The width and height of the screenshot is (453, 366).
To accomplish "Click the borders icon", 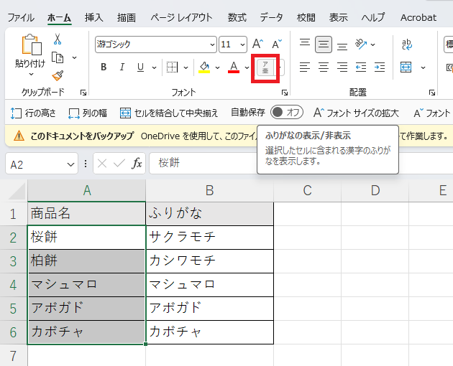I will [x=172, y=67].
